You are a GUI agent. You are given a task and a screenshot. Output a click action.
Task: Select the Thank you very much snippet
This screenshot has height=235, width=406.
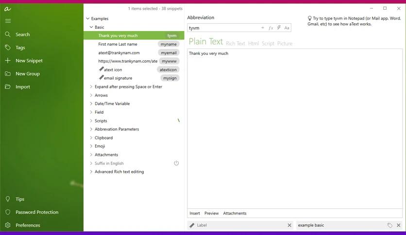coord(134,35)
